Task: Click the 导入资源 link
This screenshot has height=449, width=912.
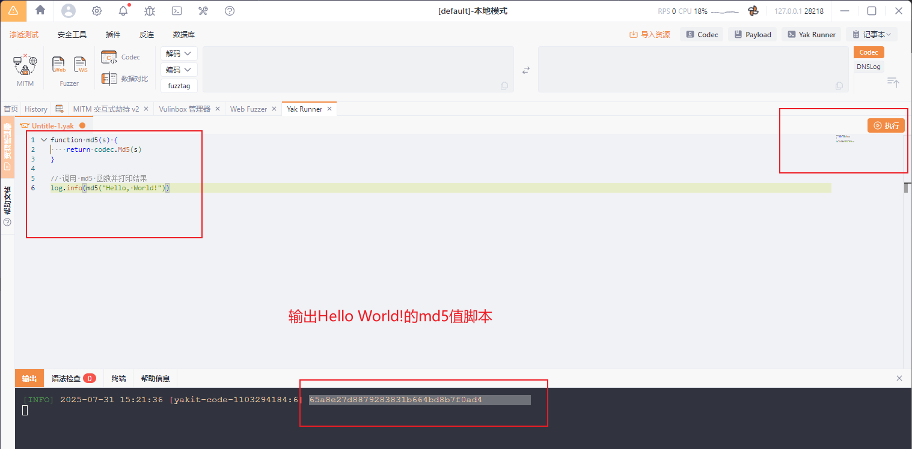Action: pos(650,35)
